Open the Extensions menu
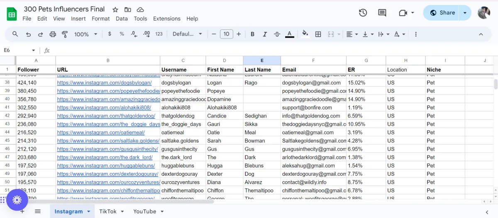The image size is (498, 218). [x=167, y=19]
